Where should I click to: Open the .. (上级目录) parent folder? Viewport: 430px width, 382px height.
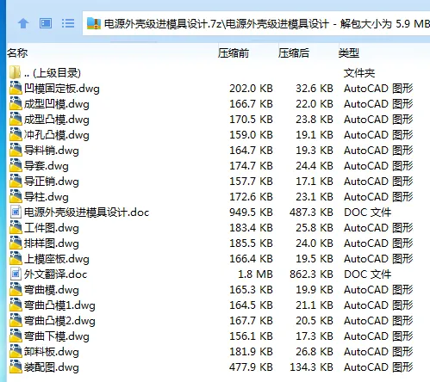coord(53,73)
